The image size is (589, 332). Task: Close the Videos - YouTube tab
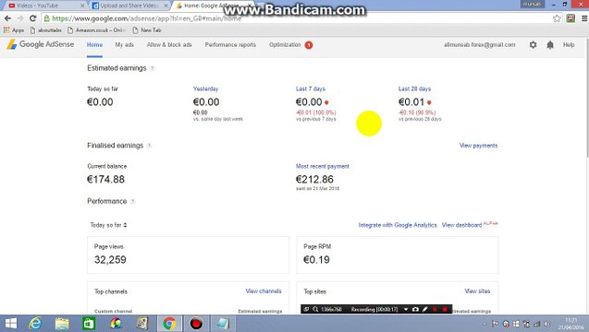tap(82, 6)
